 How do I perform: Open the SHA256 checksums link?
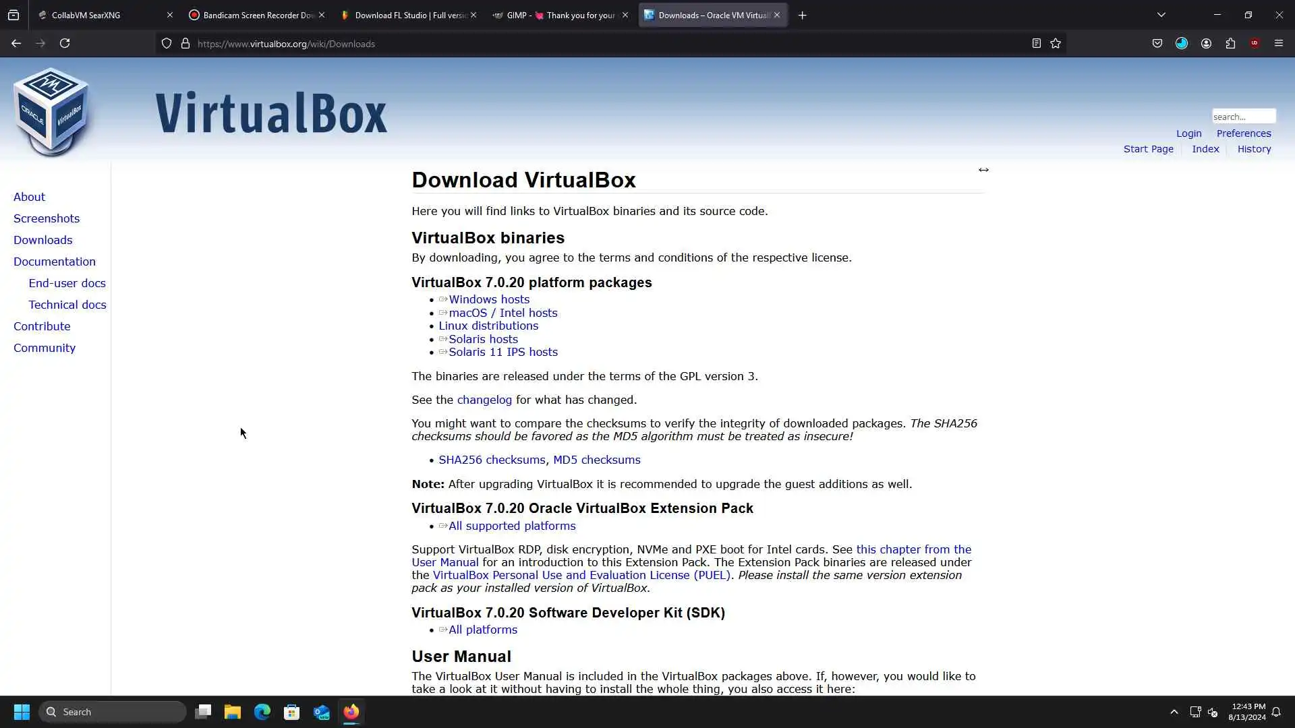(x=492, y=460)
